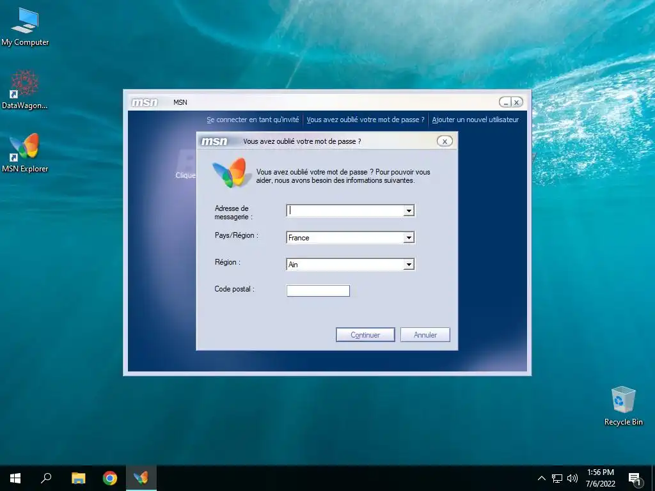Open the Recycle Bin icon
The width and height of the screenshot is (655, 491).
623,406
